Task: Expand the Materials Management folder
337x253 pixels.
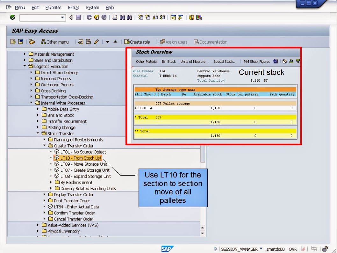Action: coord(25,54)
